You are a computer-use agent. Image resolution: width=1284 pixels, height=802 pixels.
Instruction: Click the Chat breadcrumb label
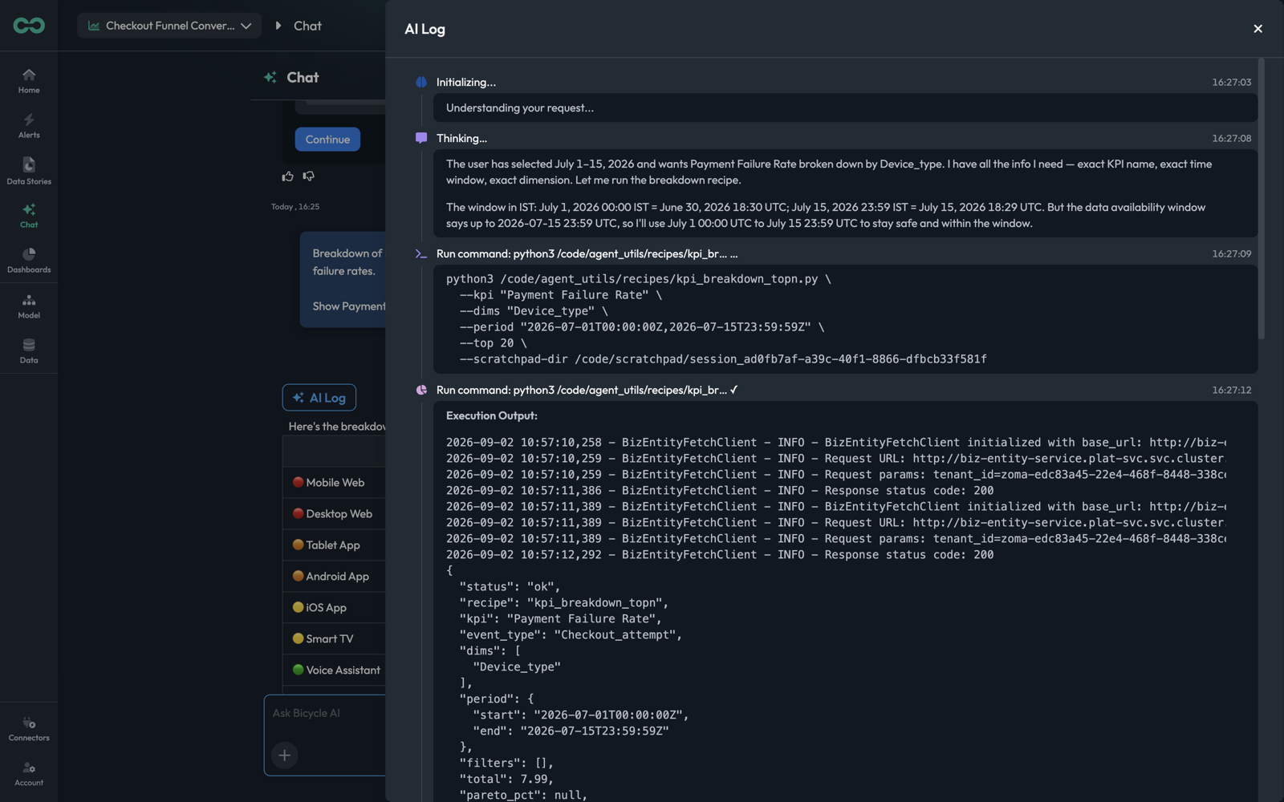307,26
